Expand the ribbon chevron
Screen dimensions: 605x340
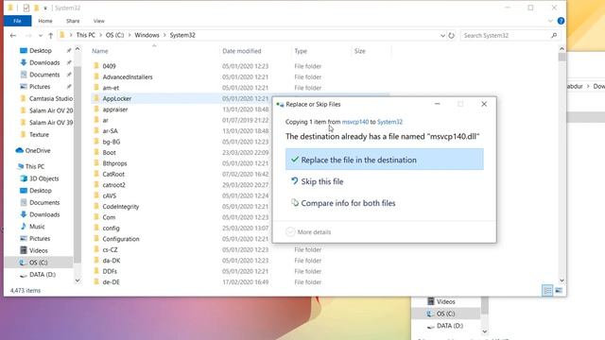[550, 21]
